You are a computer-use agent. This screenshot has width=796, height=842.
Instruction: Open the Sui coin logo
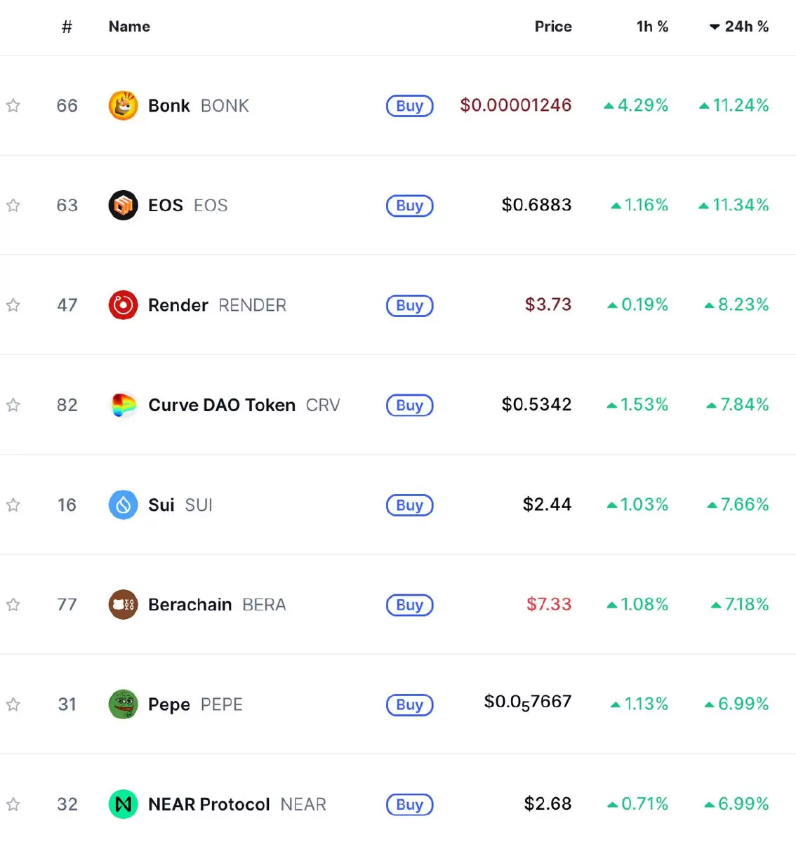[123, 505]
